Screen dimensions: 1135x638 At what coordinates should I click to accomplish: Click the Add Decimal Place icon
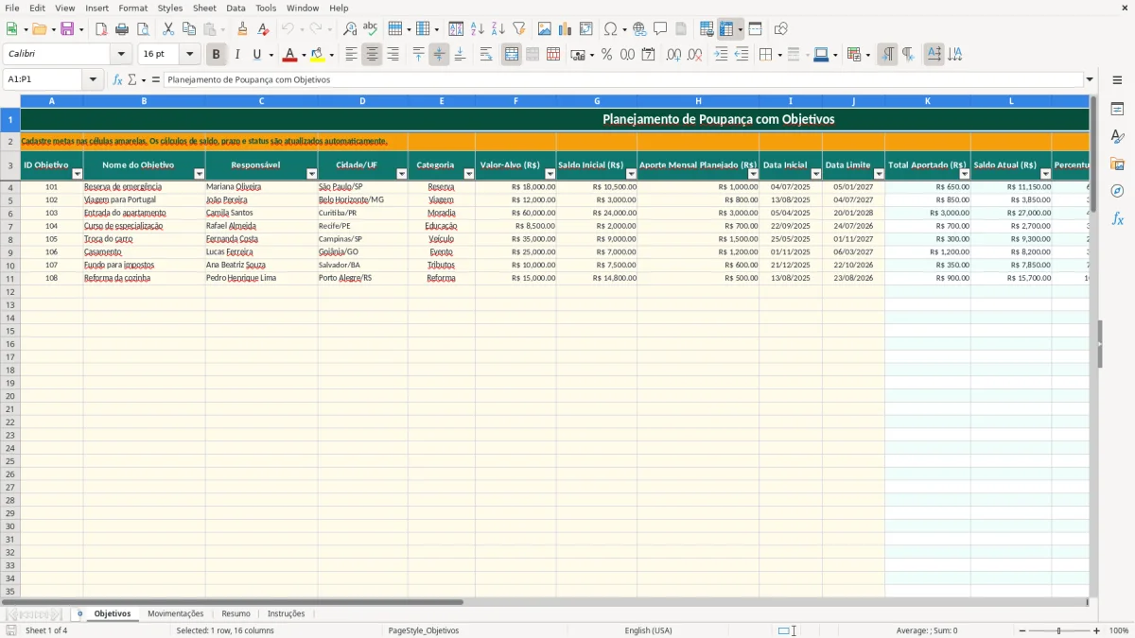(673, 55)
